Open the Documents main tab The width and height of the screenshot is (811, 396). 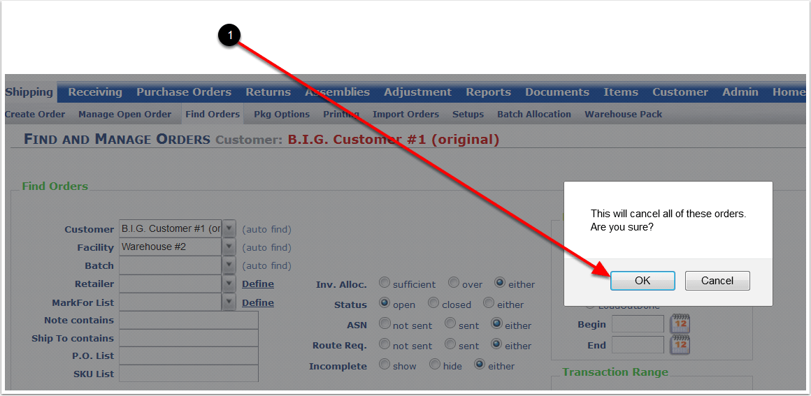[x=557, y=92]
